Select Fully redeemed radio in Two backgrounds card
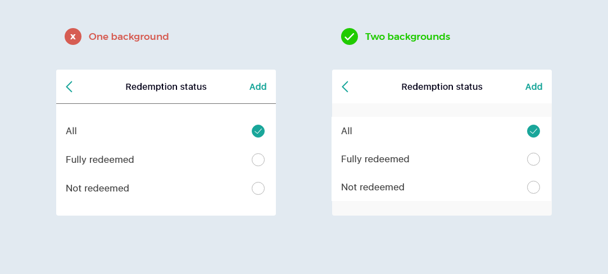 pyautogui.click(x=533, y=159)
